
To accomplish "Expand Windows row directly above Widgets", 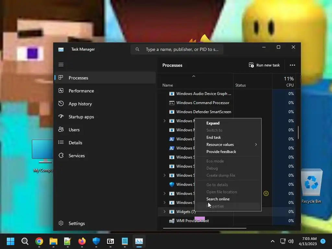I will (x=164, y=202).
